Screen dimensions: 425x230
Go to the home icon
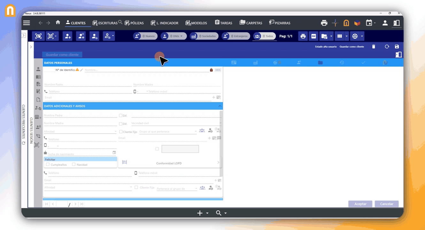[58, 23]
